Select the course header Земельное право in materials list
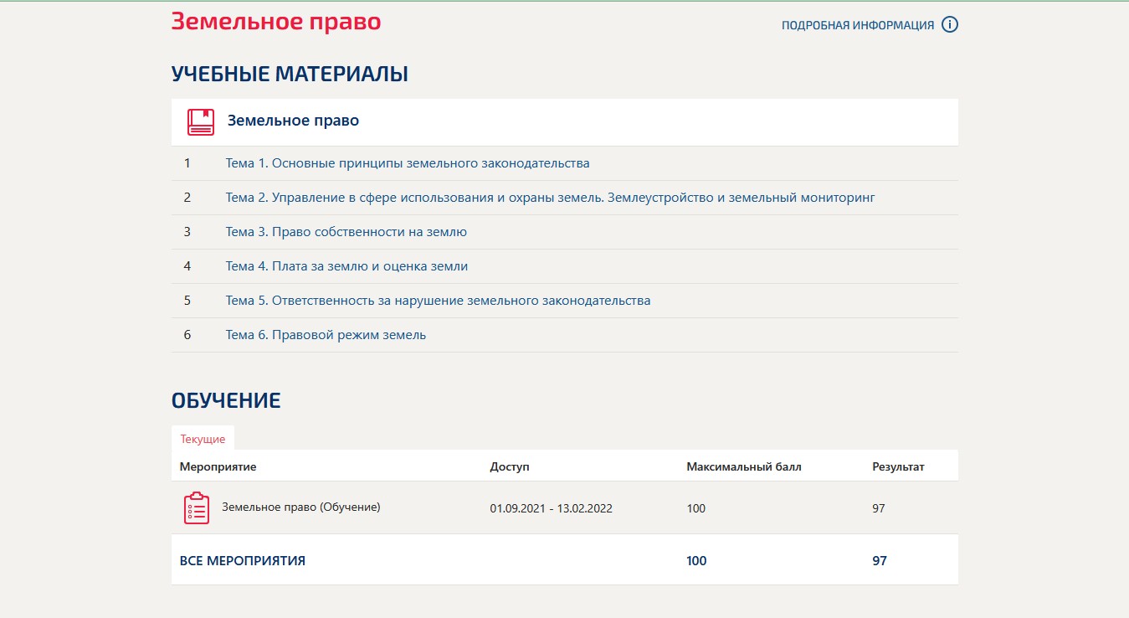The image size is (1129, 618). 295,120
